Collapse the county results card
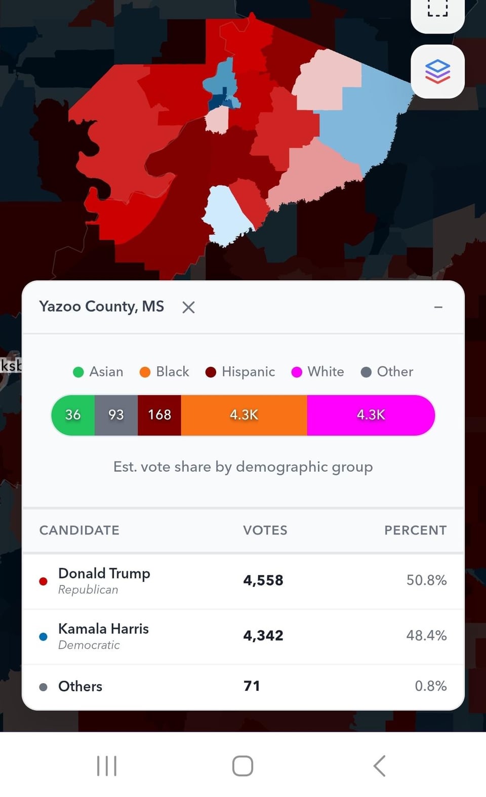Screen dimensions: 486x797 pos(438,307)
